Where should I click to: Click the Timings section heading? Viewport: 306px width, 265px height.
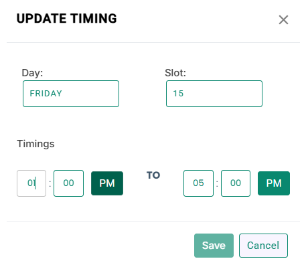(x=35, y=144)
